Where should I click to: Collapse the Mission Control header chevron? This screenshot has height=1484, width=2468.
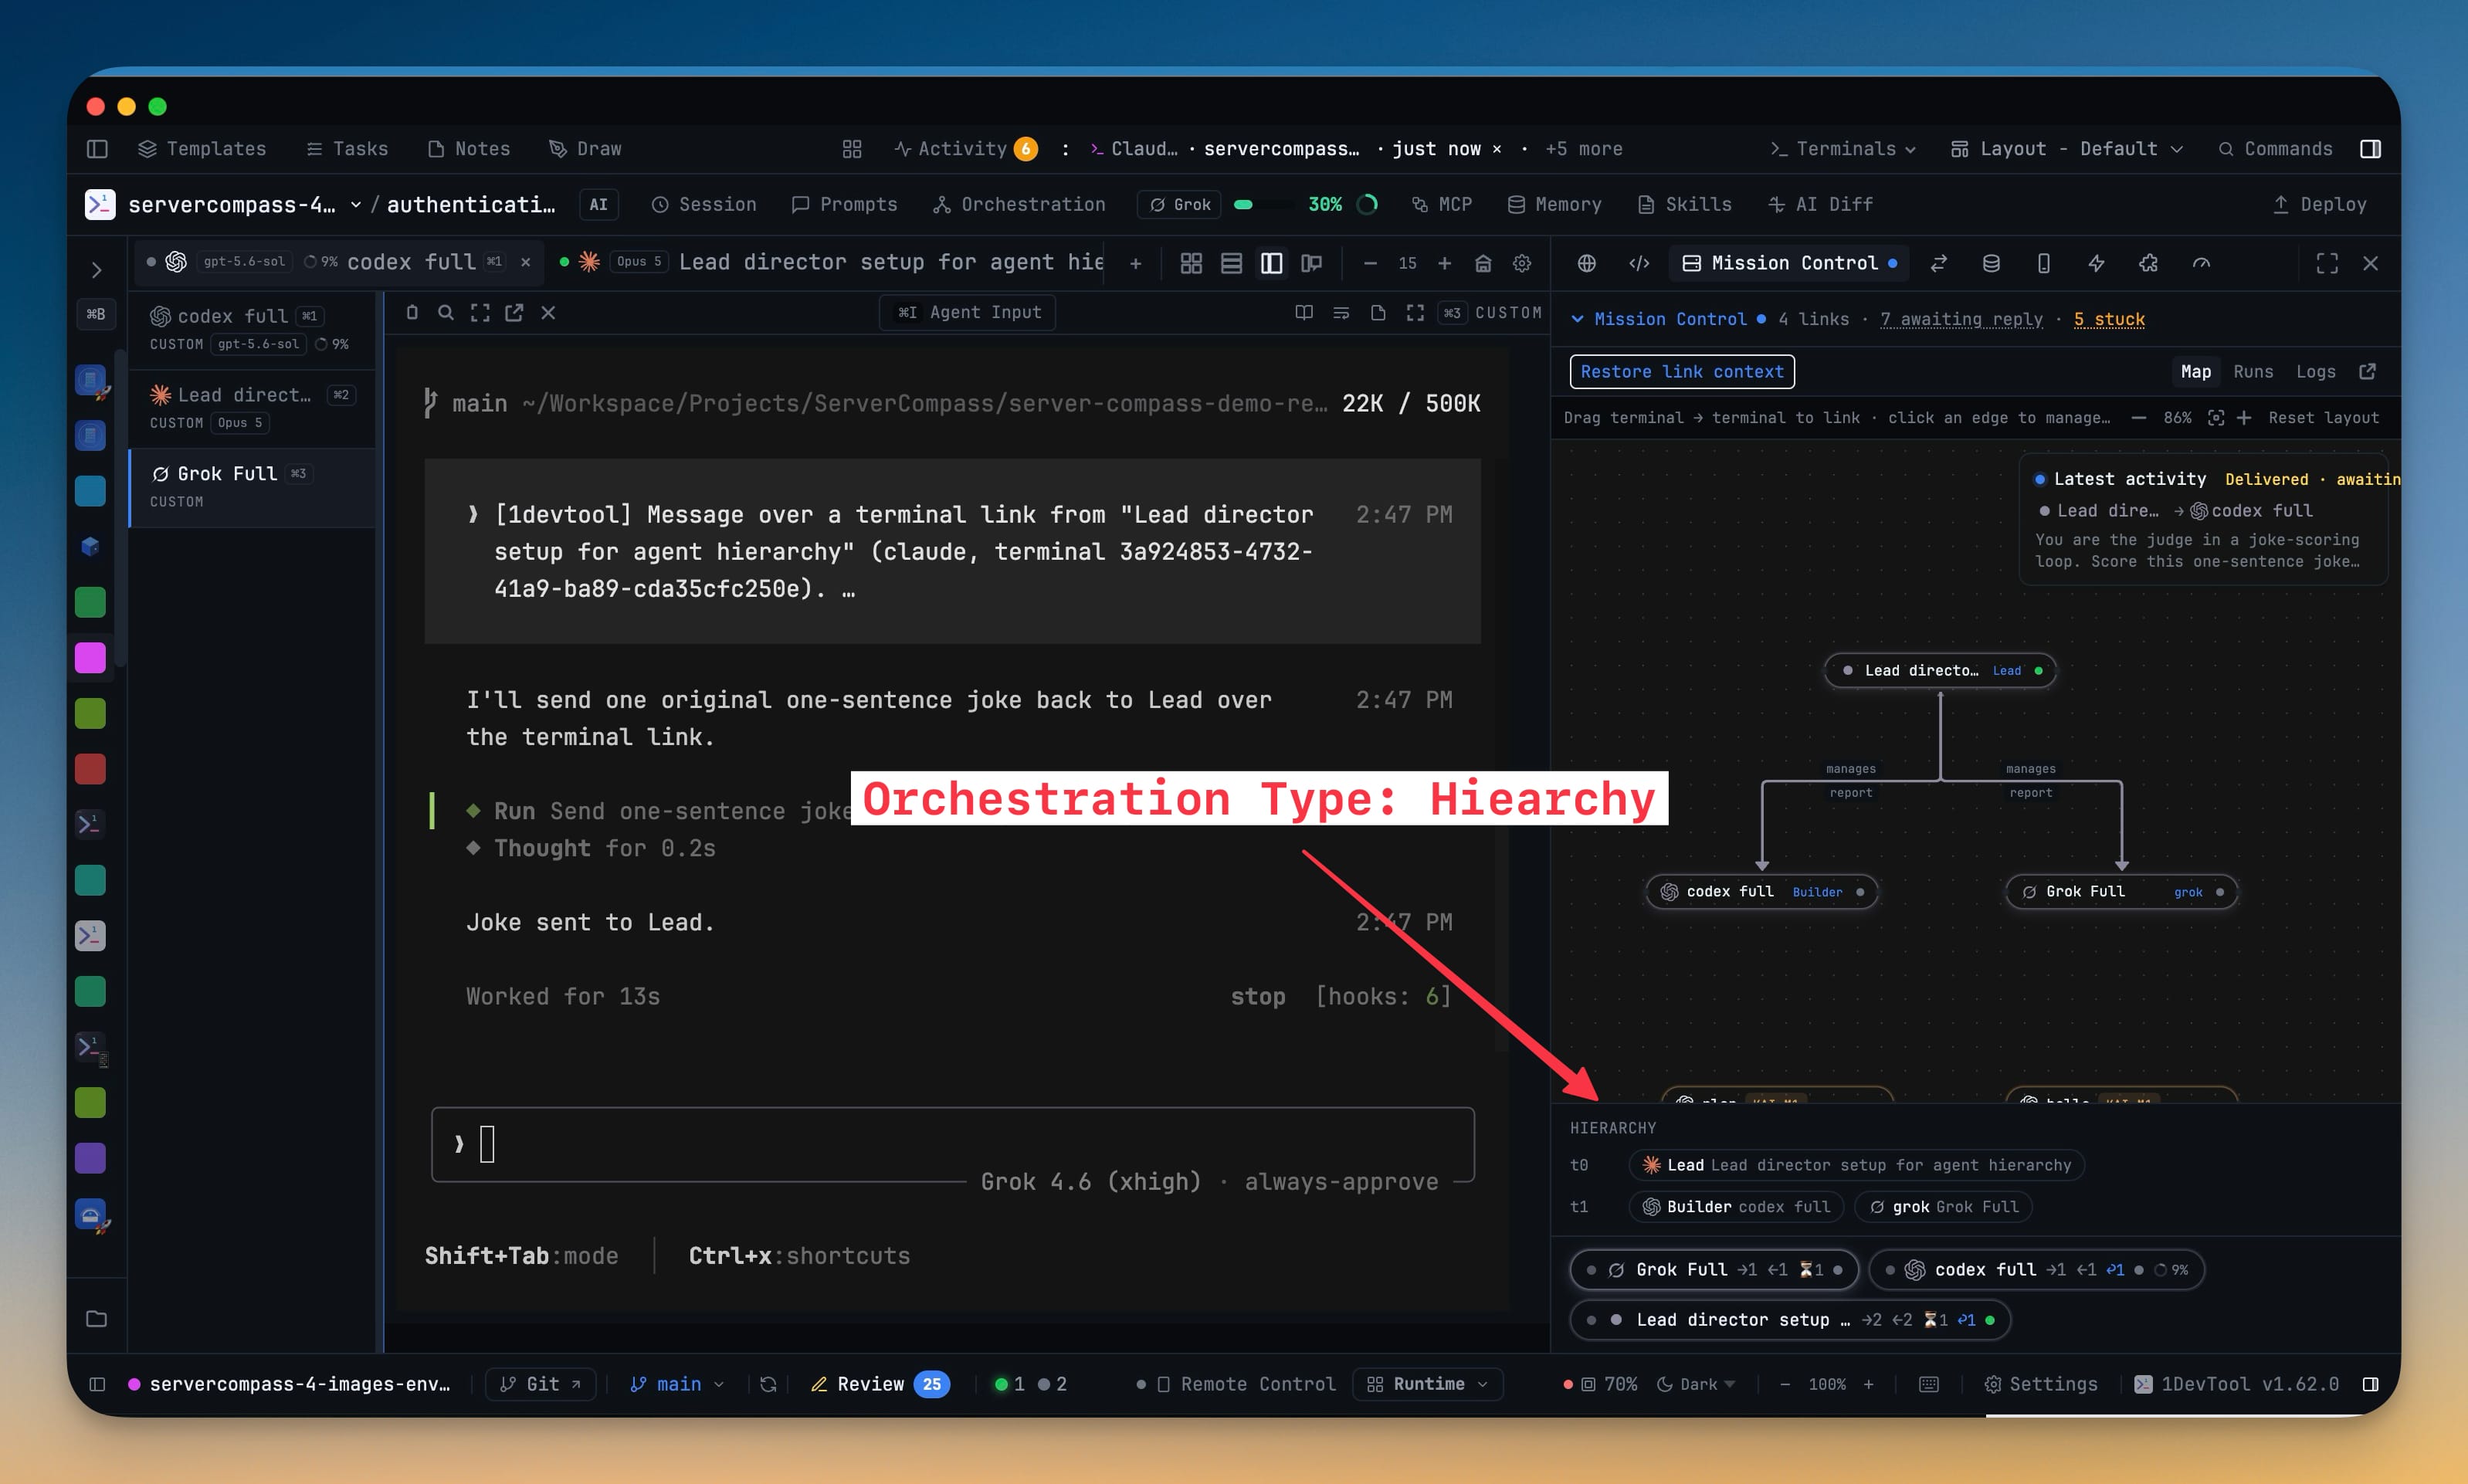[1577, 319]
